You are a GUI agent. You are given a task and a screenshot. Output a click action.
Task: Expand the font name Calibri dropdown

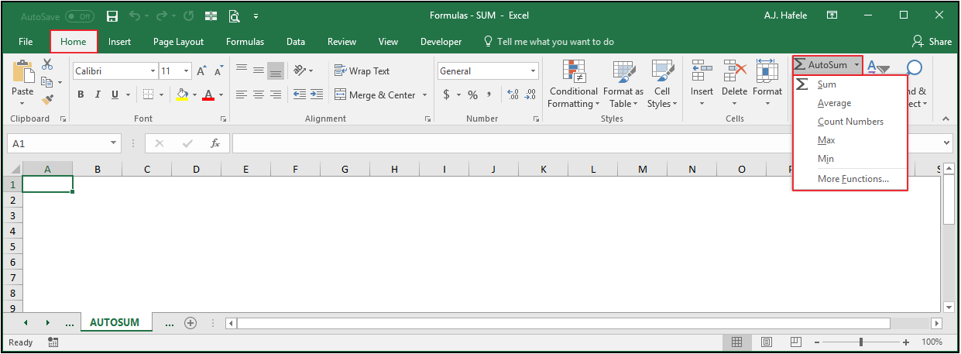click(x=153, y=71)
